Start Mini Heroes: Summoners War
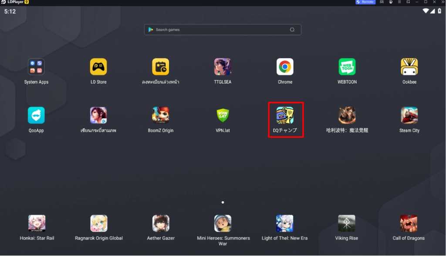Image resolution: width=446 pixels, height=256 pixels. click(223, 223)
